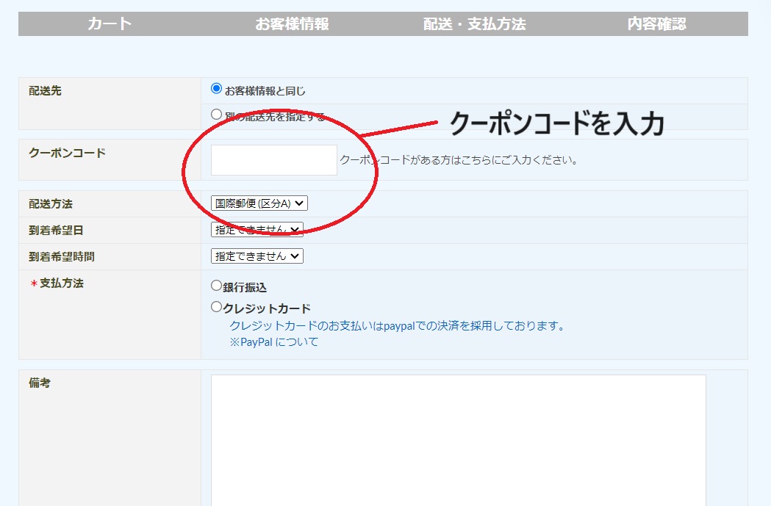
Task: Click the クーポンコード input field
Action: 273,160
